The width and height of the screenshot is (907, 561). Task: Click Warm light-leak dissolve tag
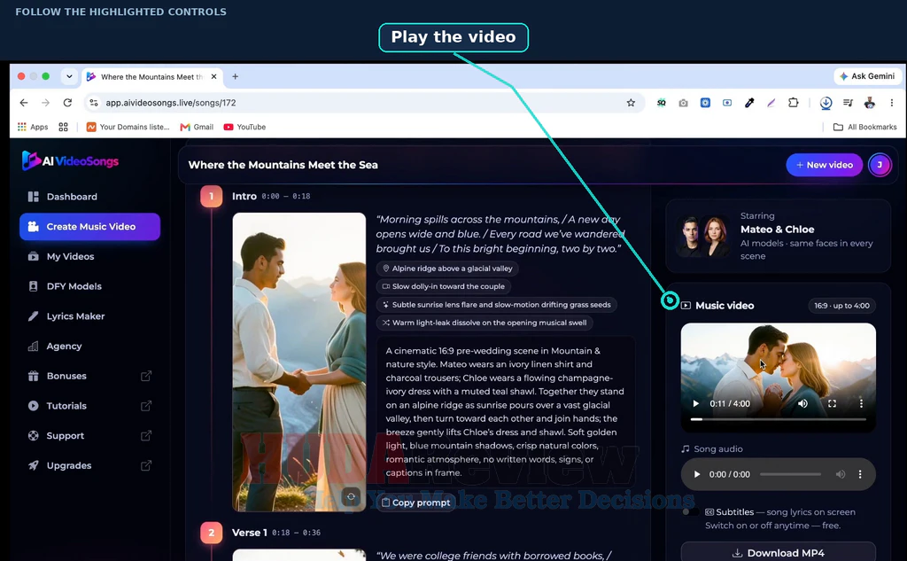point(485,323)
